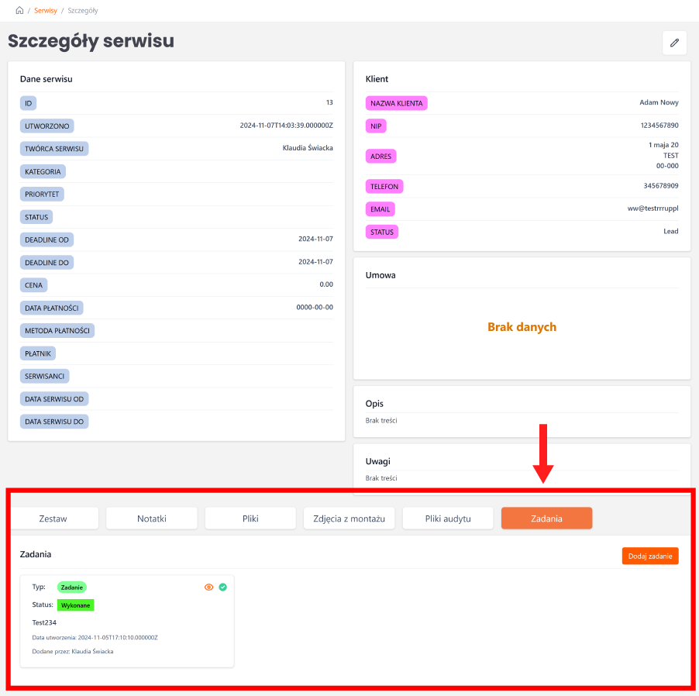
Task: Click the Brak danych text in Umowa
Action: [522, 327]
